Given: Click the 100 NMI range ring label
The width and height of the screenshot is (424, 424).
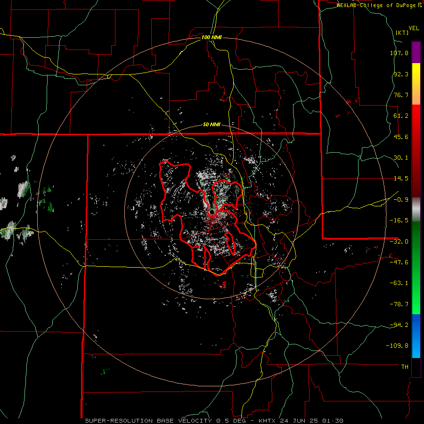Looking at the screenshot, I should point(212,37).
